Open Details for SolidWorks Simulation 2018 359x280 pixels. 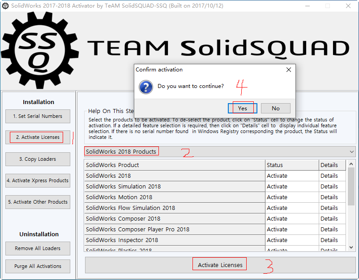[x=332, y=187]
